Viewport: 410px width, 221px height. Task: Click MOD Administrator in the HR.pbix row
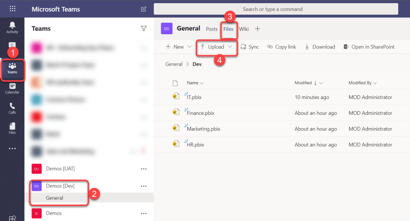tap(370, 144)
